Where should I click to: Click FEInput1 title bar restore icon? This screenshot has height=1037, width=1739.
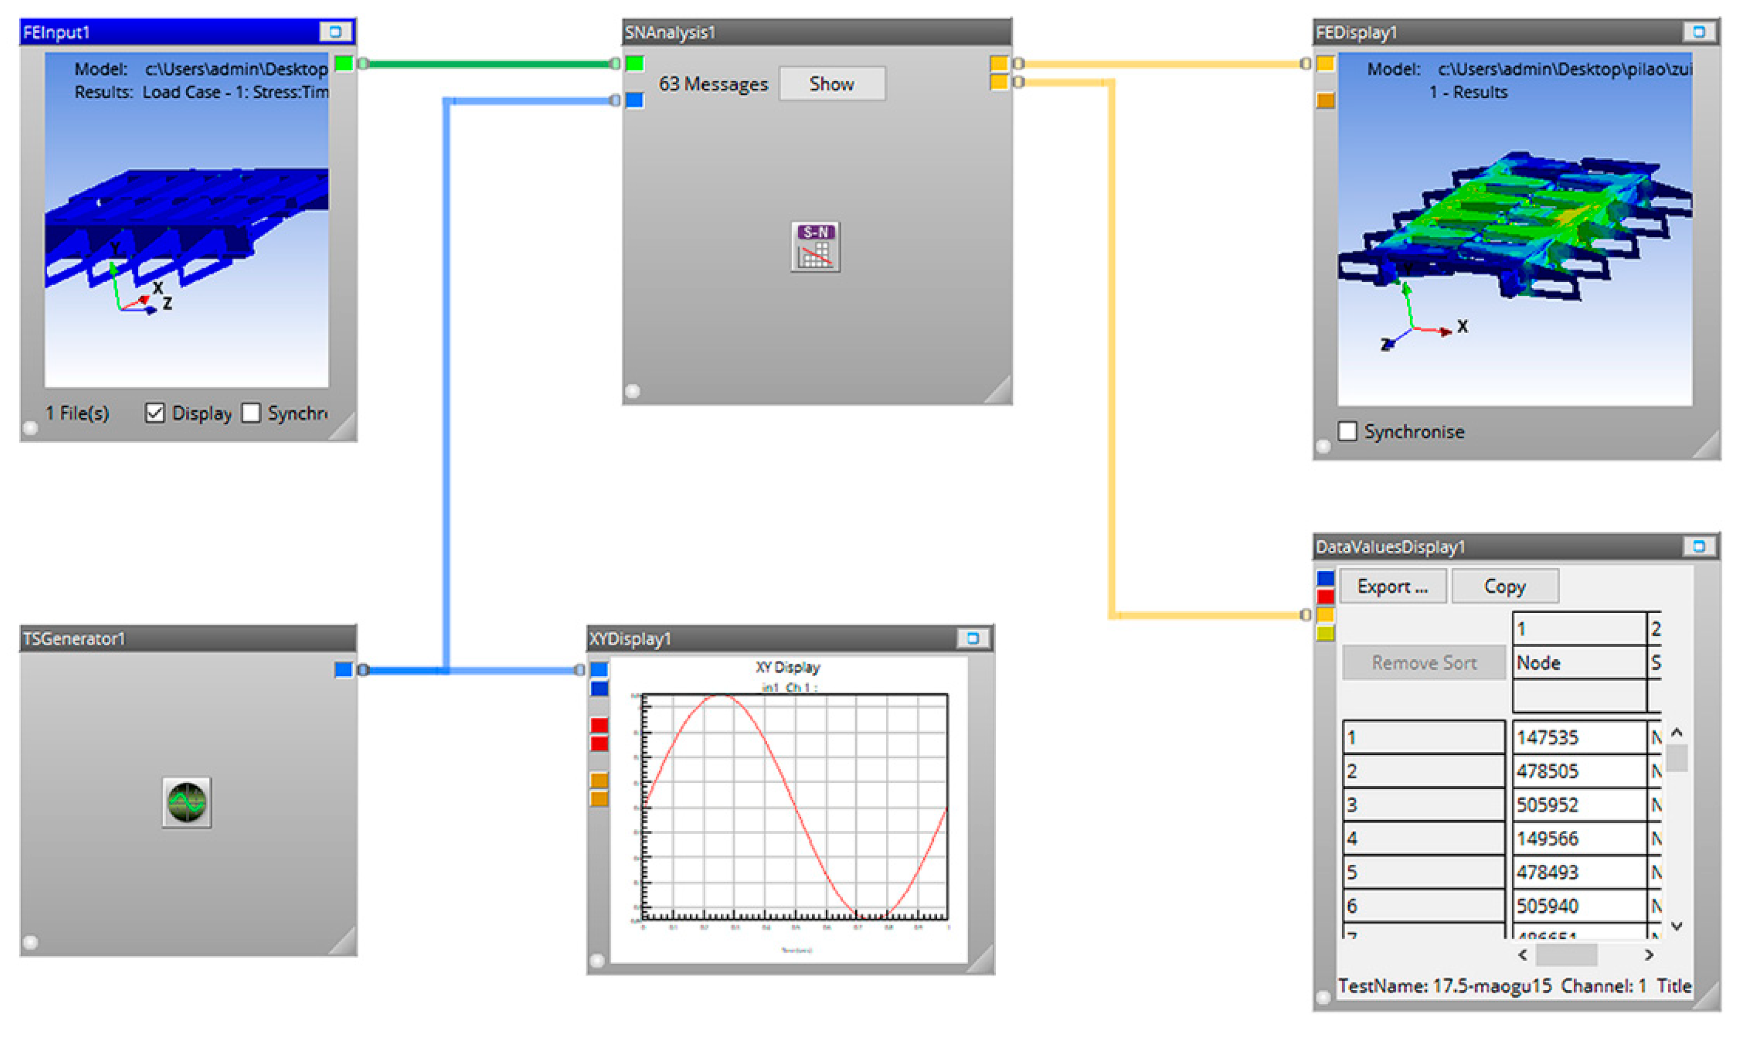(x=335, y=31)
